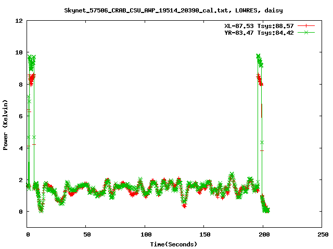Click the y-axis tick label 2
Viewport: 333px width, 249px height.
click(x=21, y=180)
